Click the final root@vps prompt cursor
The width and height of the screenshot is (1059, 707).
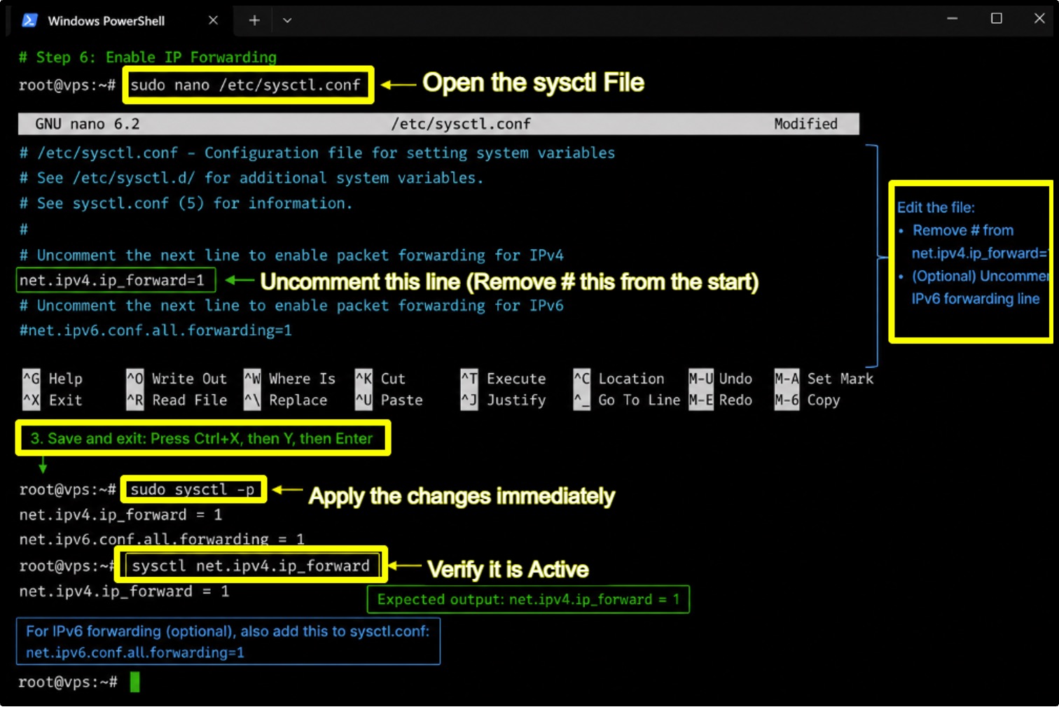(134, 682)
